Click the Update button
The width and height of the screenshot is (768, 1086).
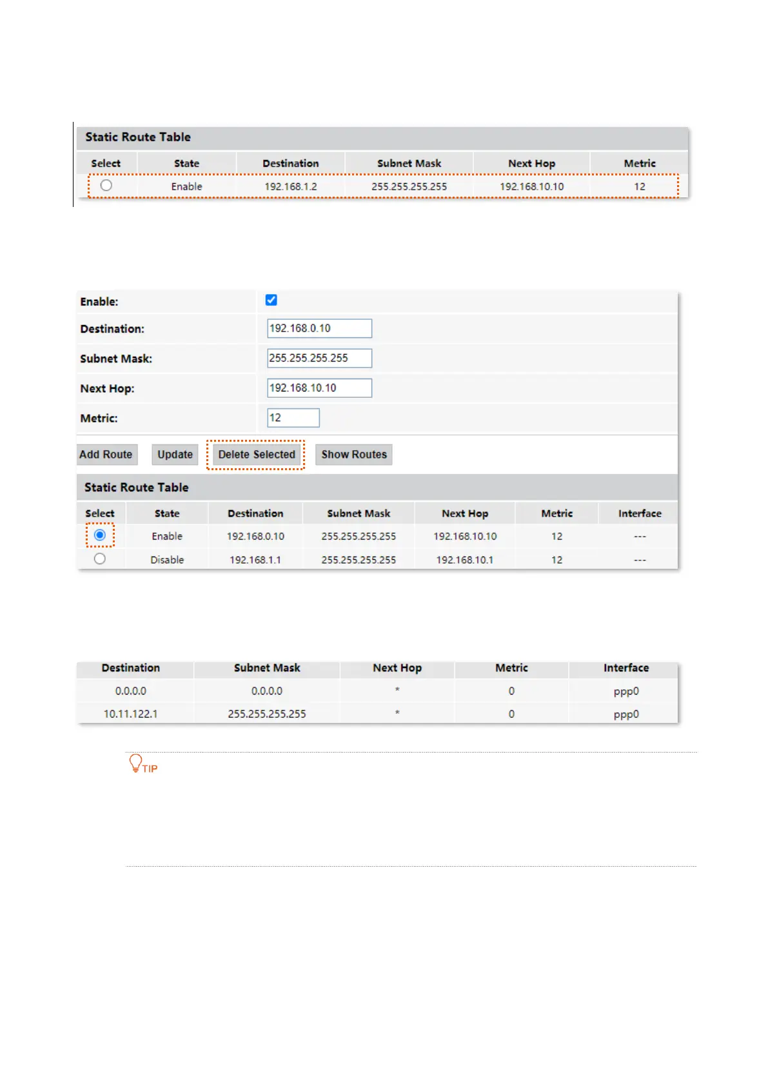point(175,455)
